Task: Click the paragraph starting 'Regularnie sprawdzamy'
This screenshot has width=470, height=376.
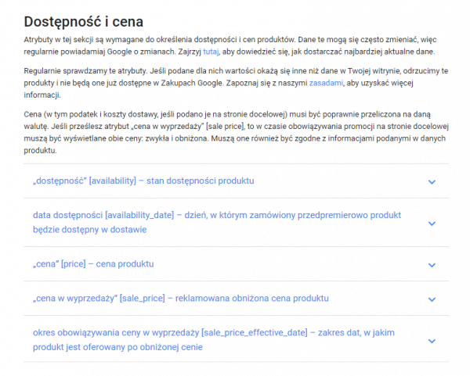Action: click(236, 83)
